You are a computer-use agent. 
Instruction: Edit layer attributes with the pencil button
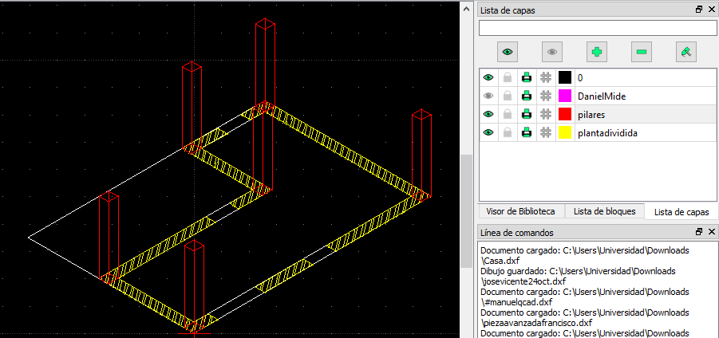click(686, 52)
